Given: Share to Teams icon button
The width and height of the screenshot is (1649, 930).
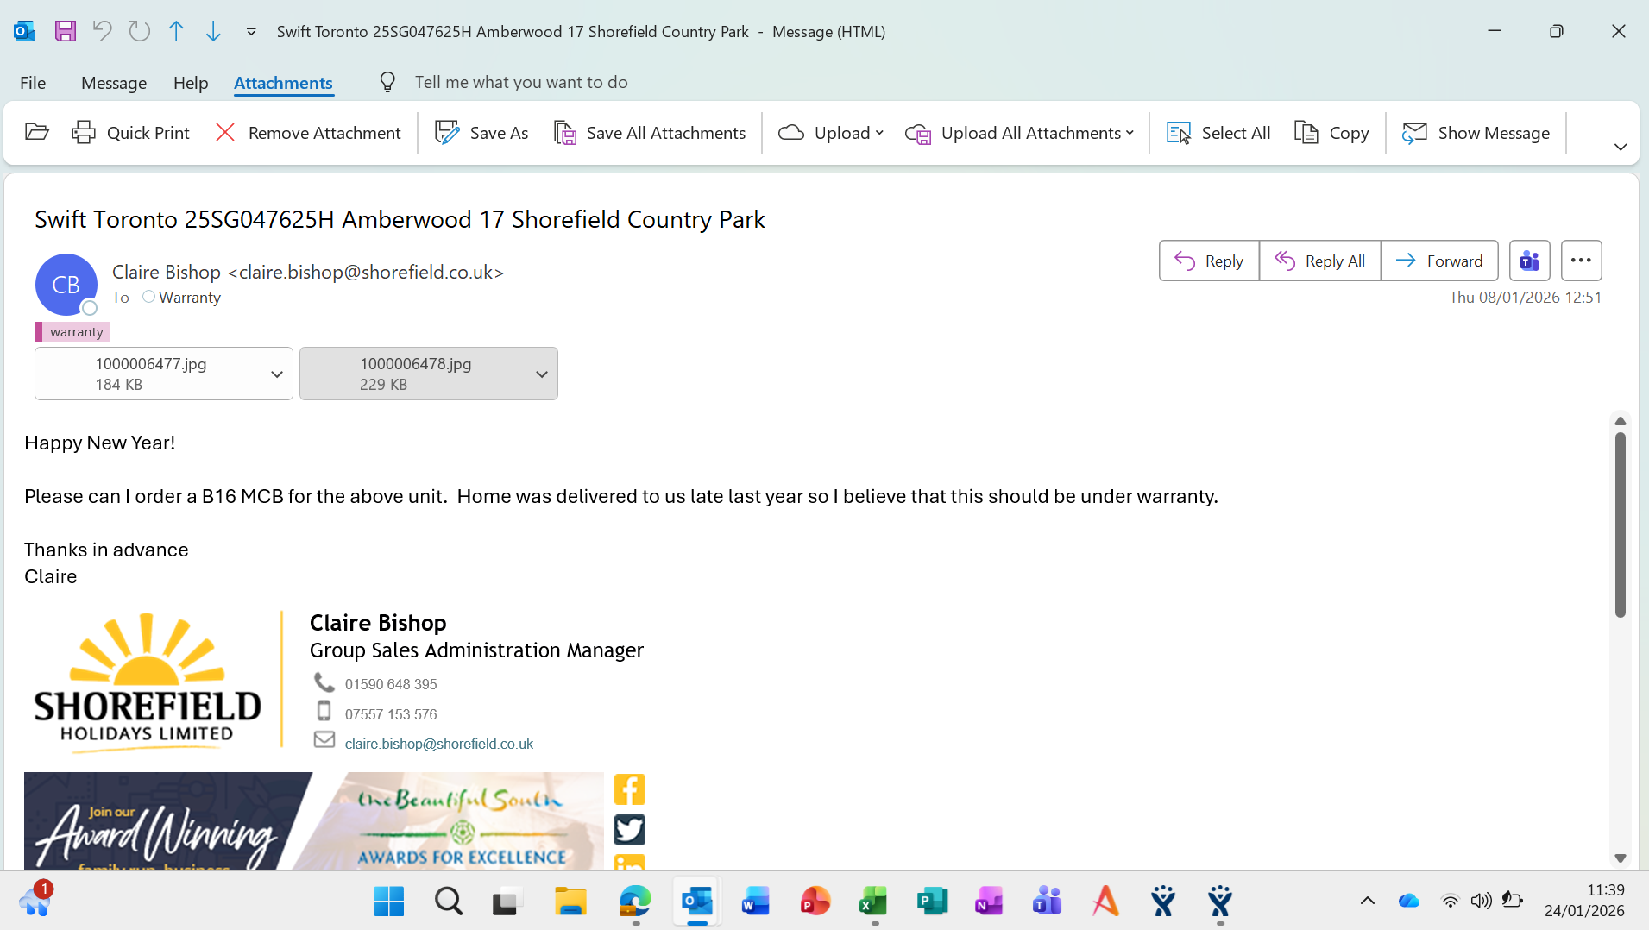Looking at the screenshot, I should tap(1530, 261).
